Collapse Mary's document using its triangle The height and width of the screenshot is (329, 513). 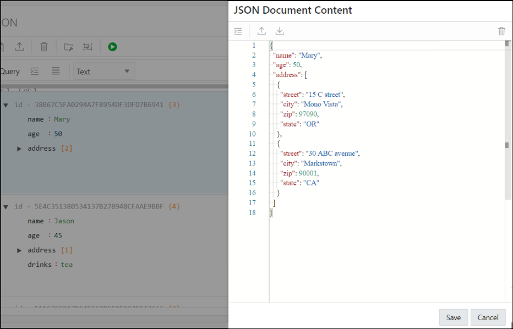click(x=6, y=104)
